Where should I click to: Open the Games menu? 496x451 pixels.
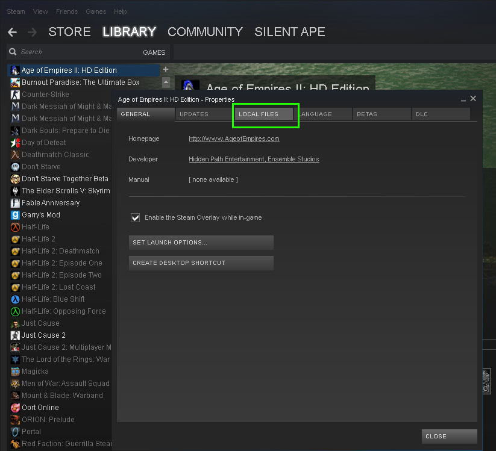click(x=96, y=11)
